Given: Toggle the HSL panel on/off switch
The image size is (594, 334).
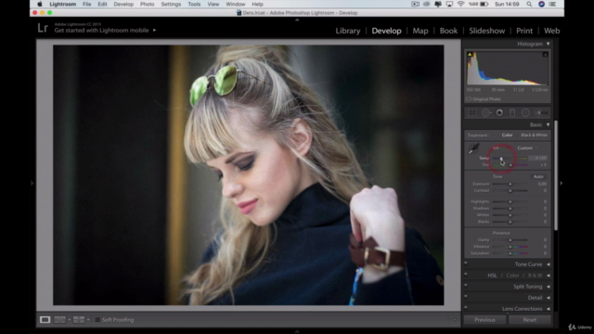Looking at the screenshot, I should click(x=466, y=275).
